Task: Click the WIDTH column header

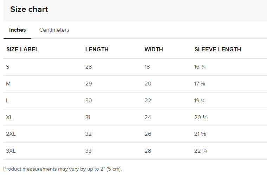Action: coord(154,50)
